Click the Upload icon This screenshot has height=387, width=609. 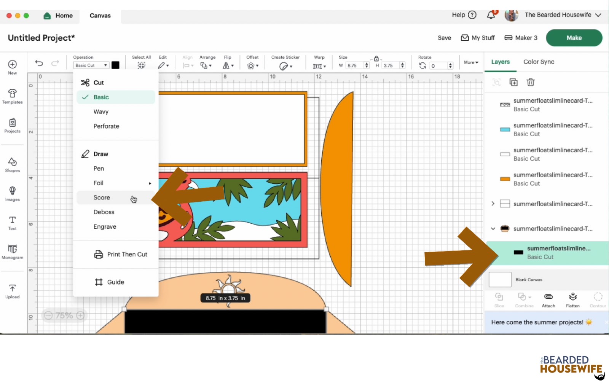pos(12,291)
